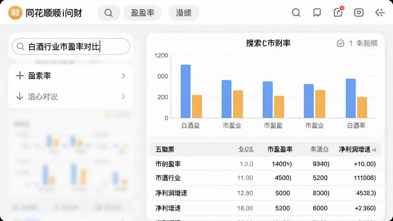This screenshot has width=393, height=221.
Task: Click the magnifier icon left of the bookmark icon
Action: [296, 13]
